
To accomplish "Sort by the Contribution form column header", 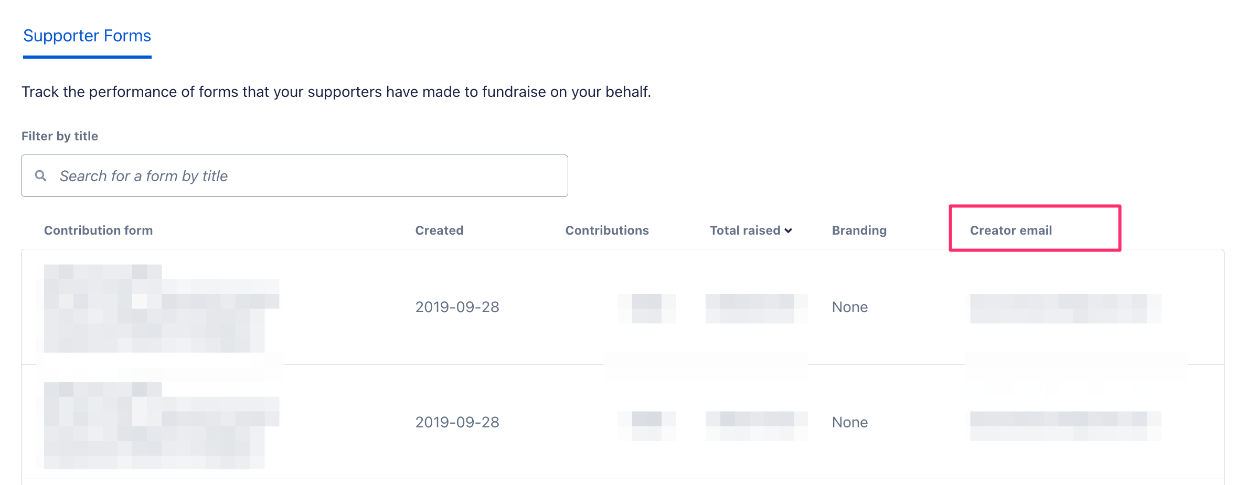I will click(x=98, y=230).
